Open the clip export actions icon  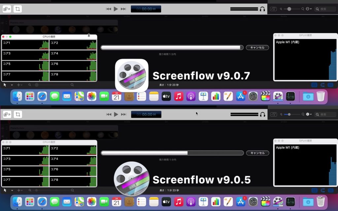[7, 9]
